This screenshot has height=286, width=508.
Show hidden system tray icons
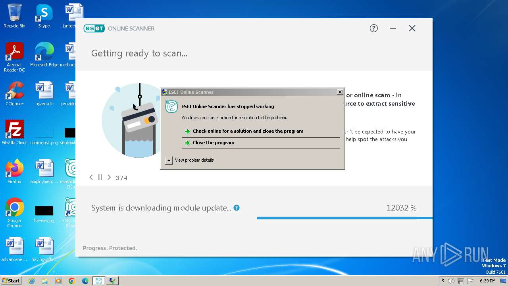[443, 281]
